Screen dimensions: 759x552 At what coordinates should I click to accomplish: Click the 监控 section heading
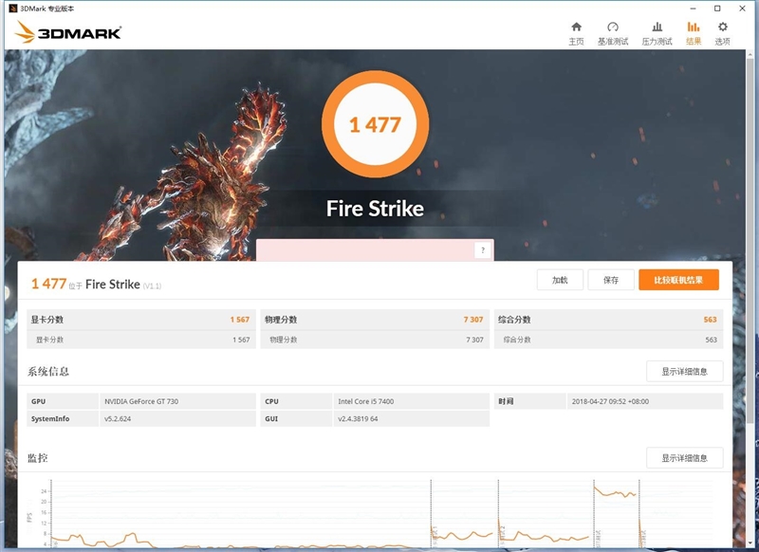37,458
